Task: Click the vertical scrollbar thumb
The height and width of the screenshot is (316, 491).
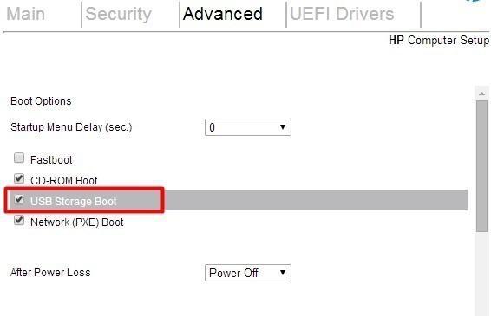Action: [x=482, y=166]
